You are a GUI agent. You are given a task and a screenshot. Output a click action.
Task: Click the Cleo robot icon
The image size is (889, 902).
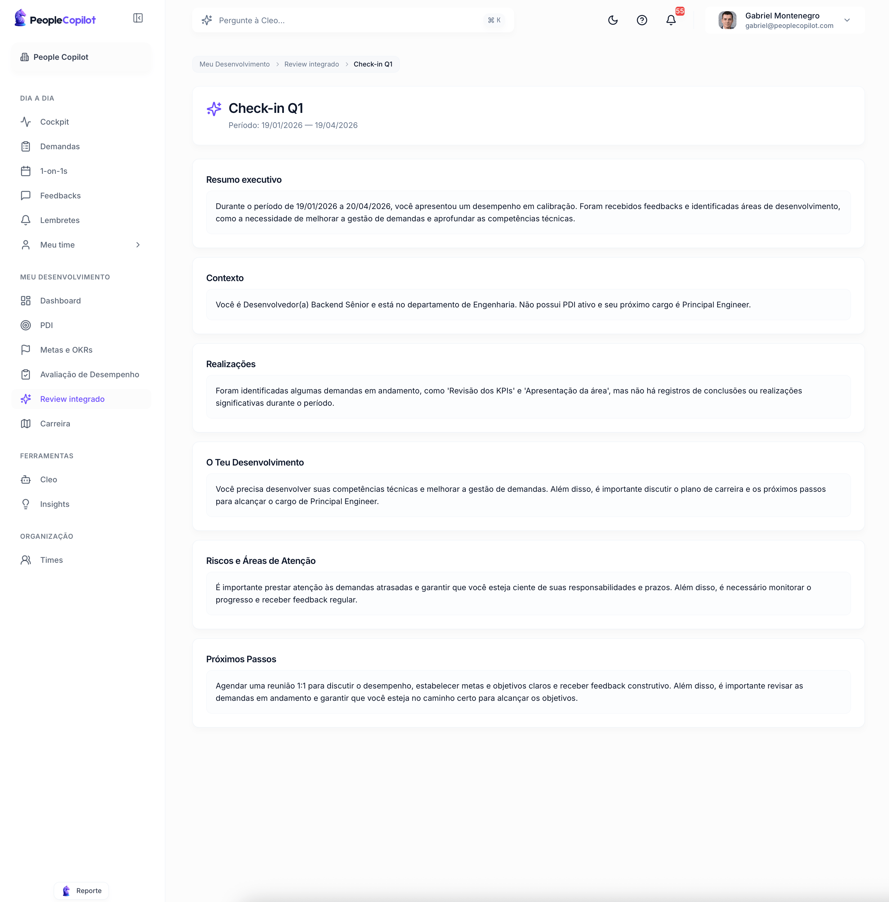tap(26, 480)
